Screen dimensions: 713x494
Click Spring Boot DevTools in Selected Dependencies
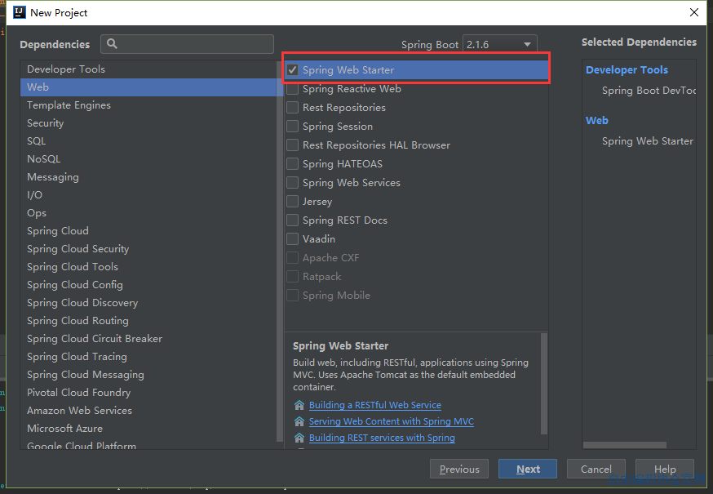(649, 91)
